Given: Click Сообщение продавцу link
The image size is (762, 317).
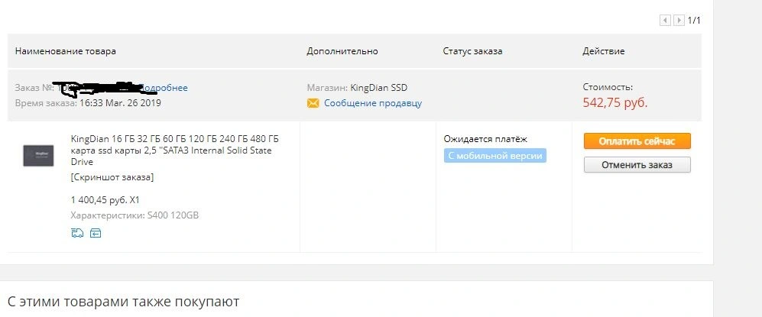Looking at the screenshot, I should pyautogui.click(x=373, y=103).
